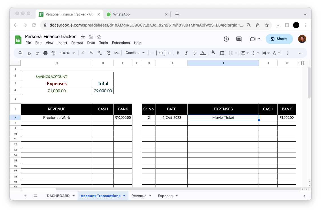
Task: Toggle bold formatting
Action: pos(178,53)
